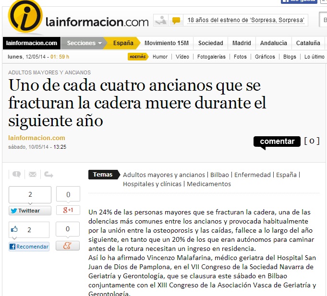Click the user profile icon in header
Image resolution: width=327 pixels, height=296 pixels.
(161, 21)
